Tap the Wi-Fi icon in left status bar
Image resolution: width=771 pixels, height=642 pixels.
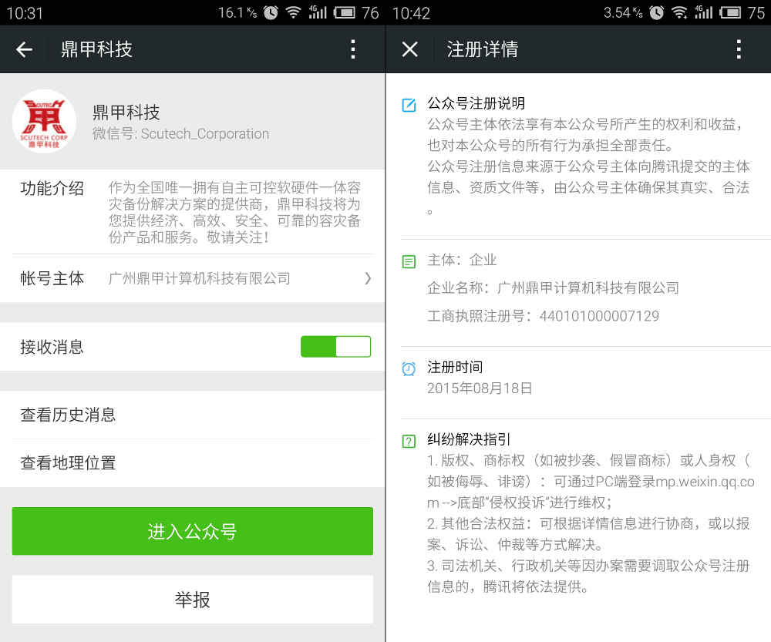click(x=294, y=12)
